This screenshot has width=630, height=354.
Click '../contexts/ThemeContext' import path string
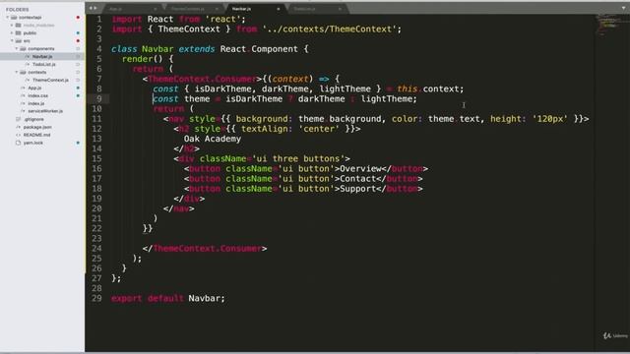[x=329, y=29]
